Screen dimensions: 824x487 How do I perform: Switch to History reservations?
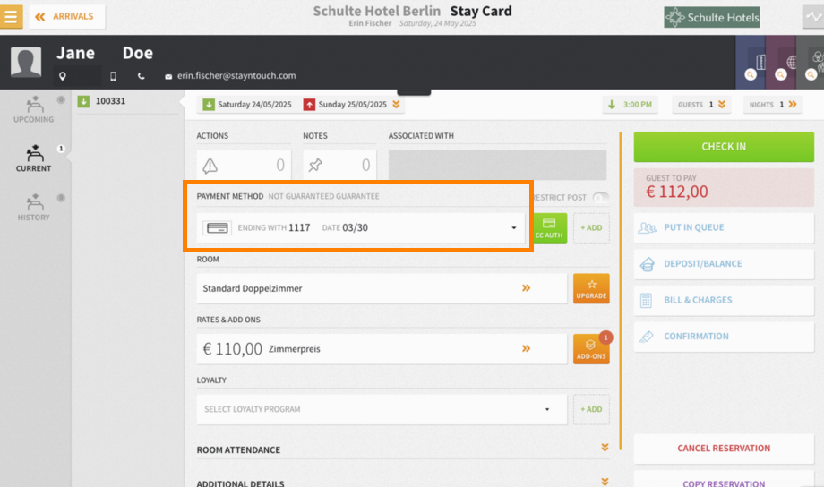[34, 208]
